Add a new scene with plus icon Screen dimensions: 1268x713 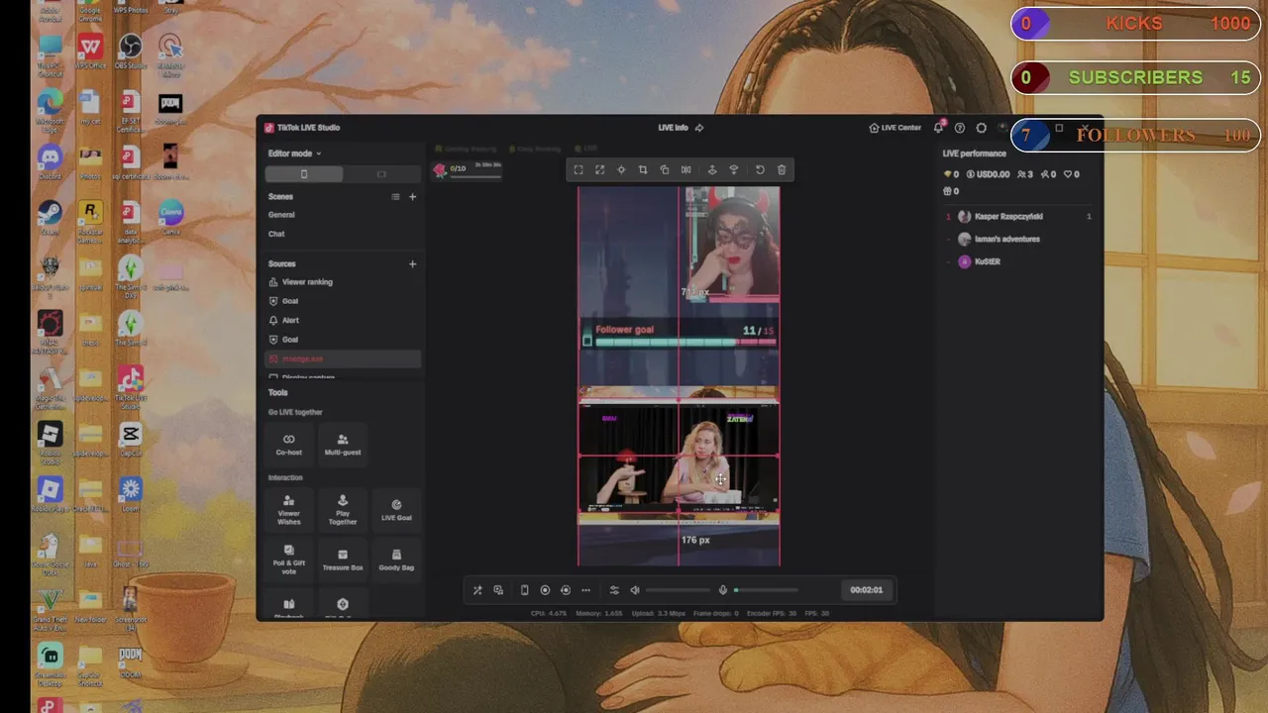(413, 196)
